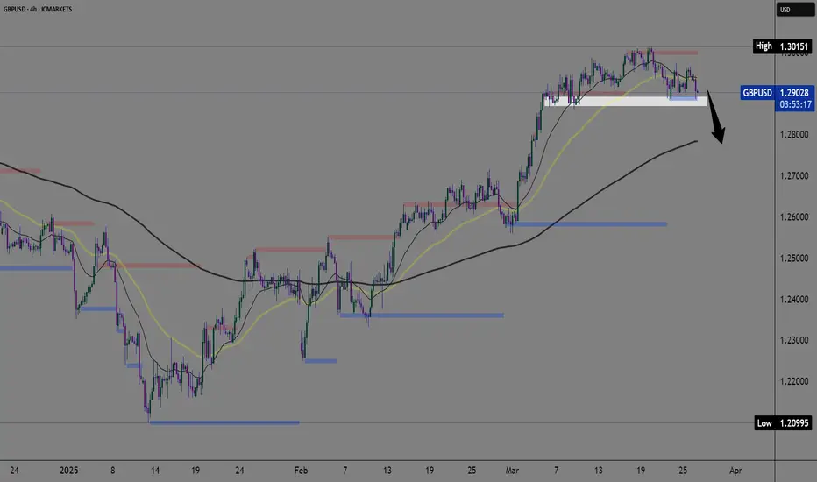This screenshot has height=482, width=817.
Task: Click the Feb label on time axis
Action: point(301,471)
